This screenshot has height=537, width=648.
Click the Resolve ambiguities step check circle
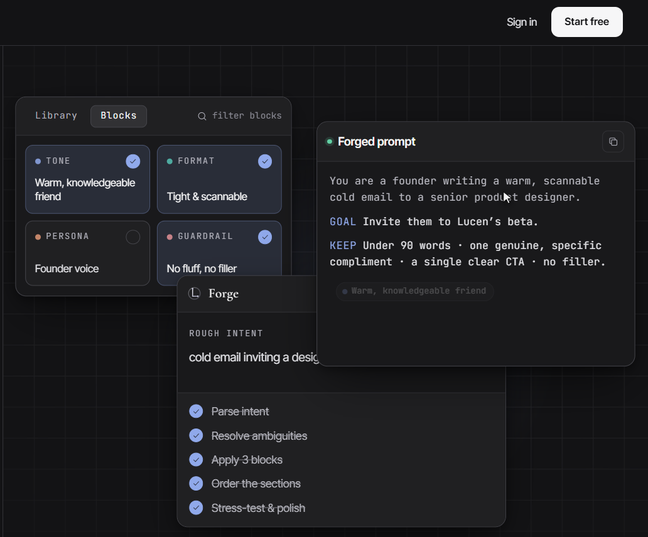click(196, 435)
